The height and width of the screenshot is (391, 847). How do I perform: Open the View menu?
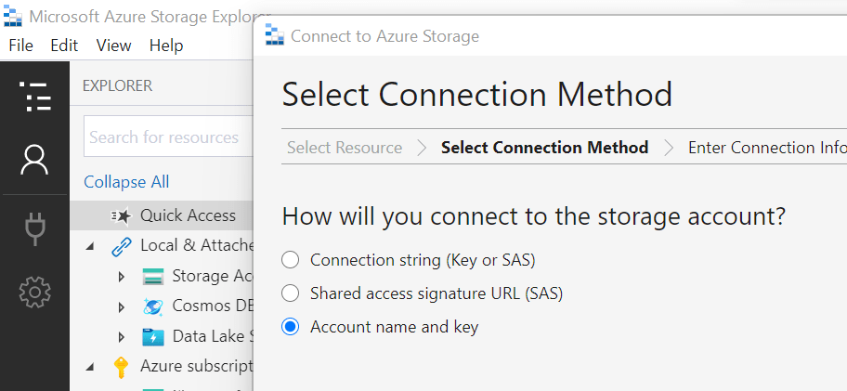pos(113,46)
